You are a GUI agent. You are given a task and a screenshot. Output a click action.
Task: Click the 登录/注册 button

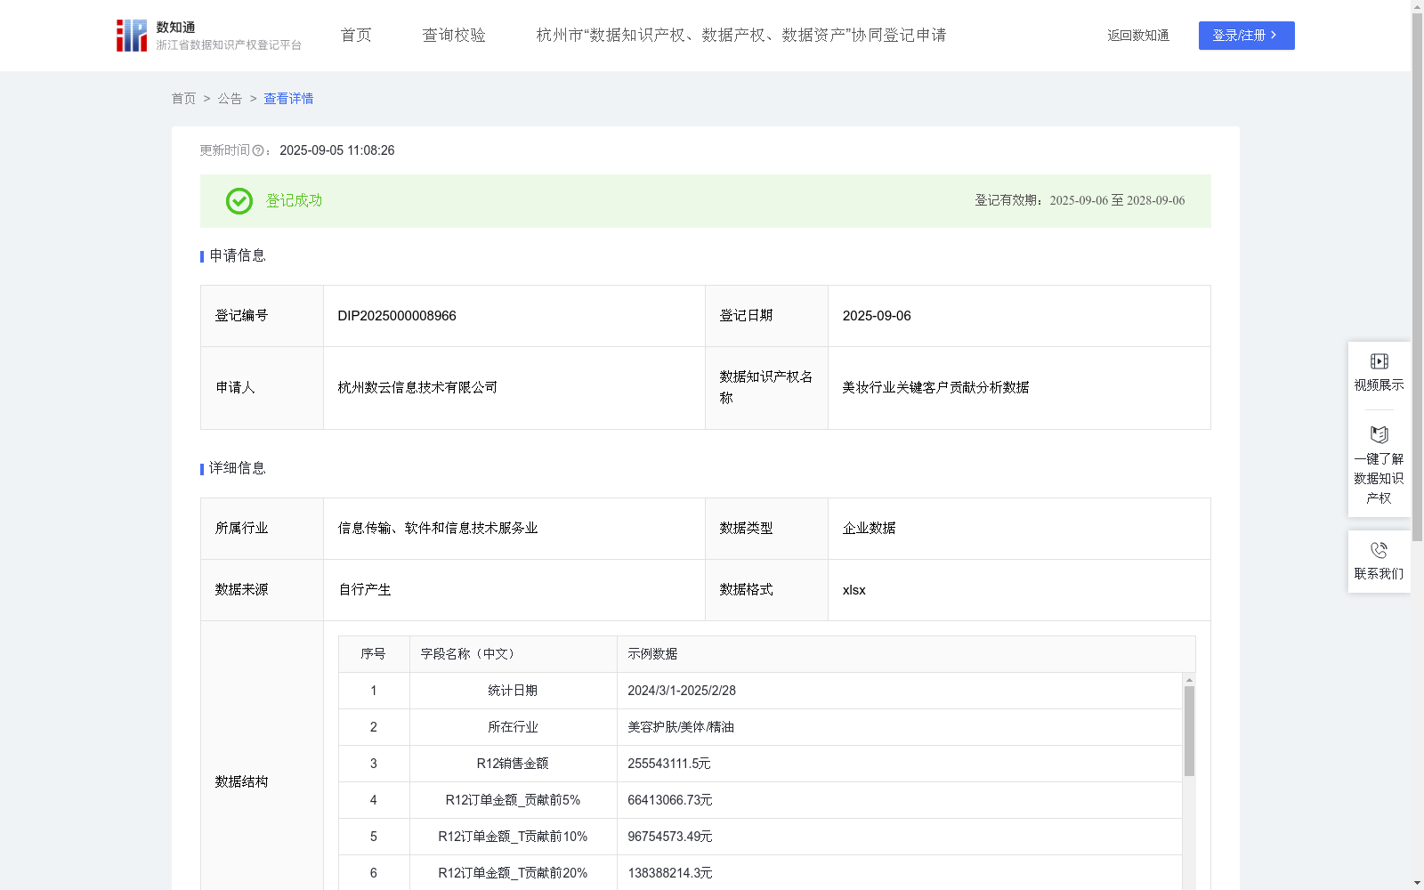coord(1246,36)
